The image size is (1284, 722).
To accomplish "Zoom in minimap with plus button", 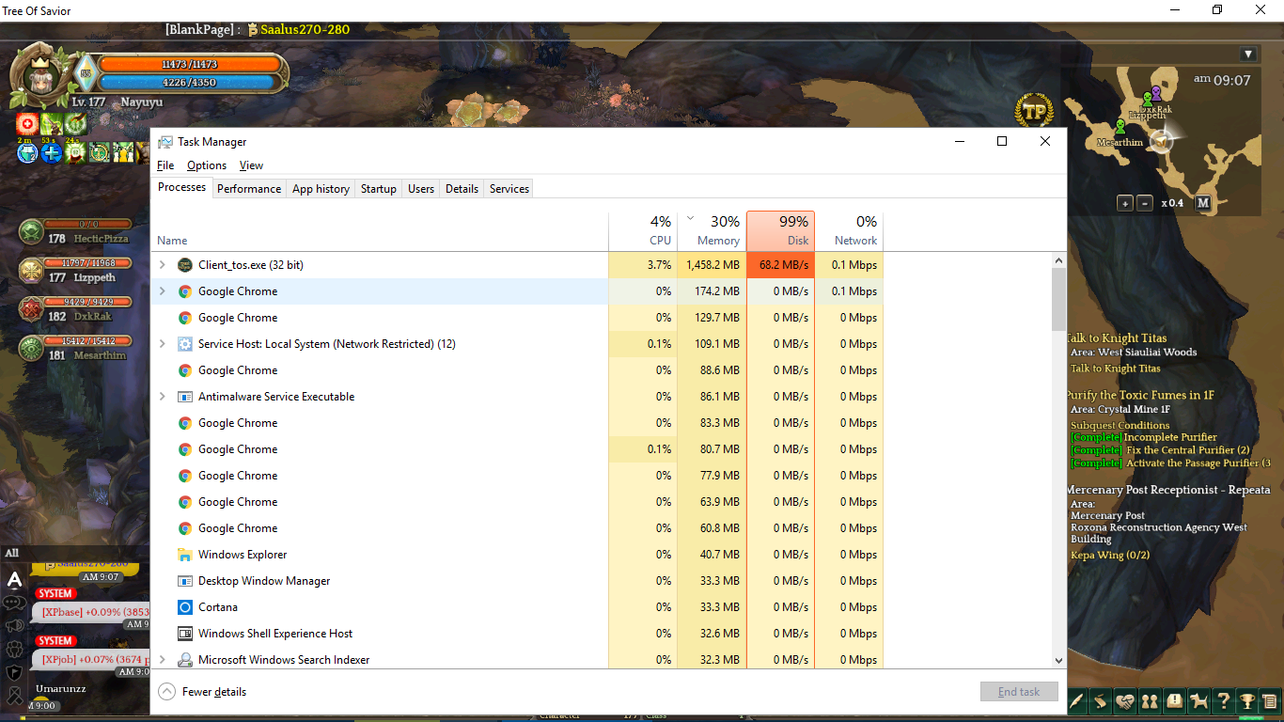I will (1124, 203).
